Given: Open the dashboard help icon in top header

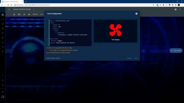Looking at the screenshot, I should coord(175,9).
